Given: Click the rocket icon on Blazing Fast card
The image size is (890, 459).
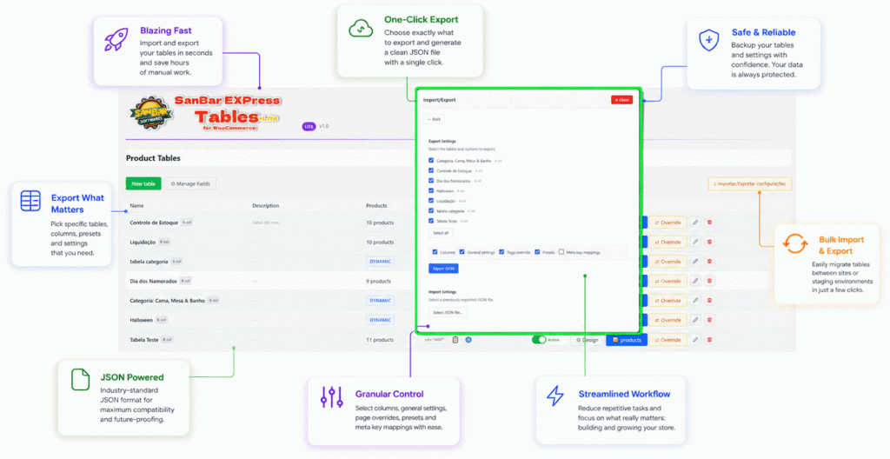Looking at the screenshot, I should 116,39.
